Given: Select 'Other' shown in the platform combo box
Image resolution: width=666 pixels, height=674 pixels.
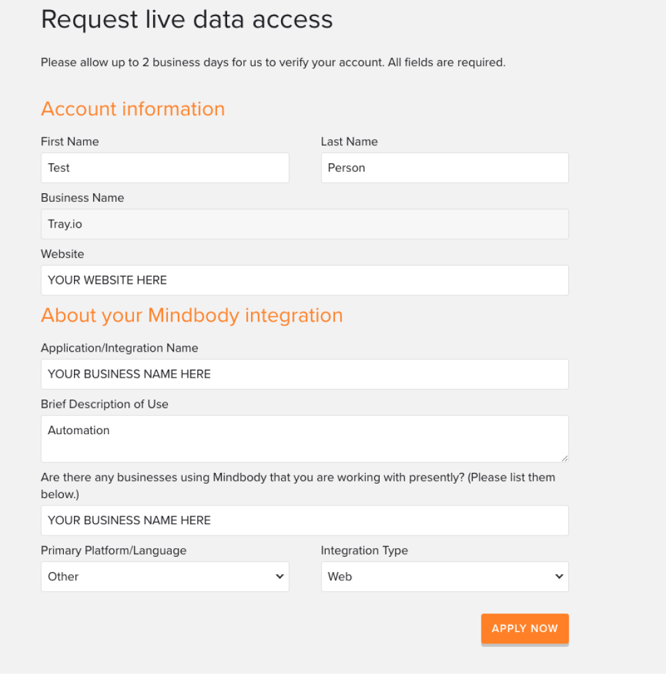Looking at the screenshot, I should [x=63, y=576].
